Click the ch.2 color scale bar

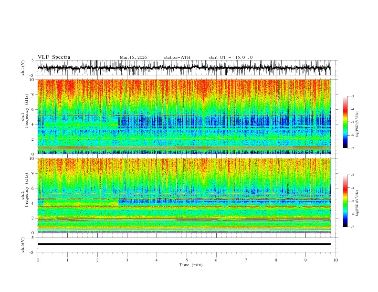345,201
